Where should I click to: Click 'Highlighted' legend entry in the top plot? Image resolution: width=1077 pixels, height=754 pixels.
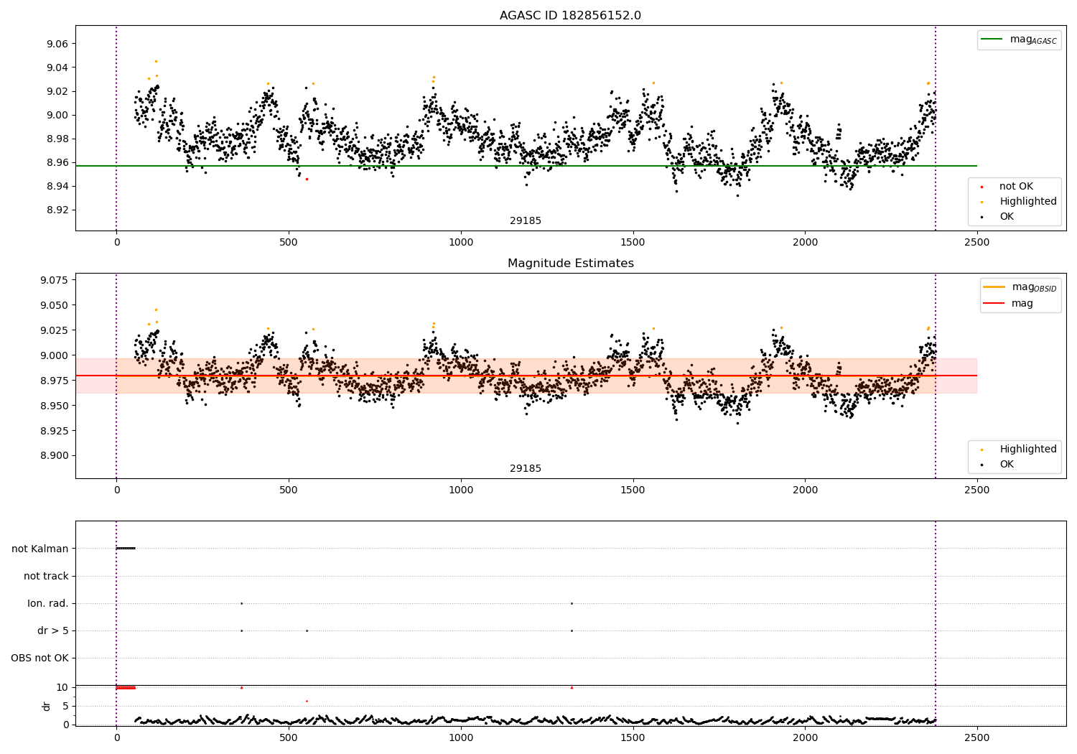(1028, 202)
